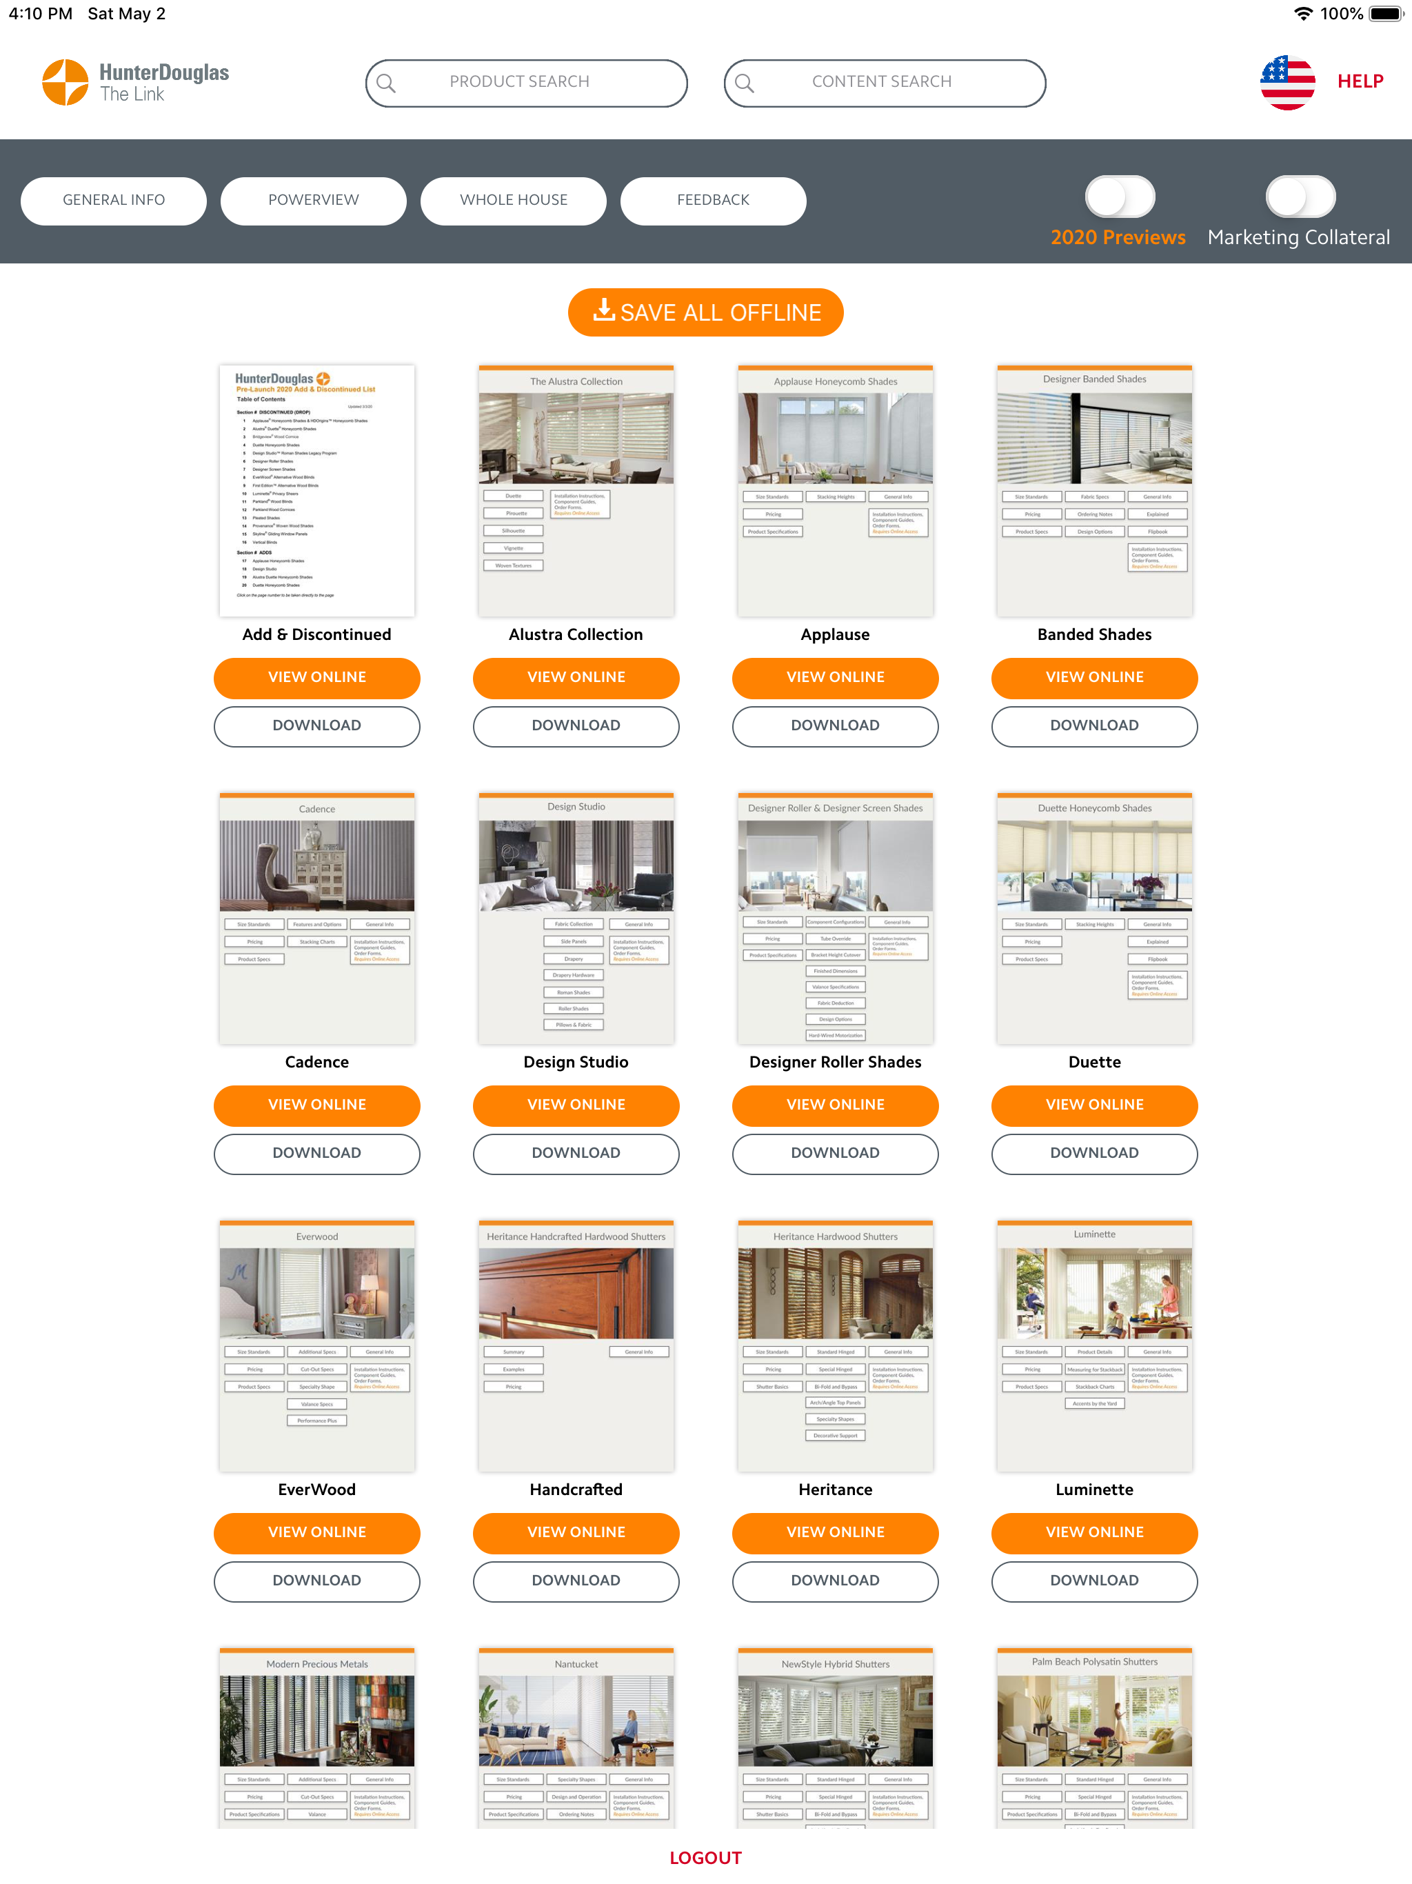Open the PowerView tab
Screen dimensions: 1412x1884
click(x=314, y=200)
